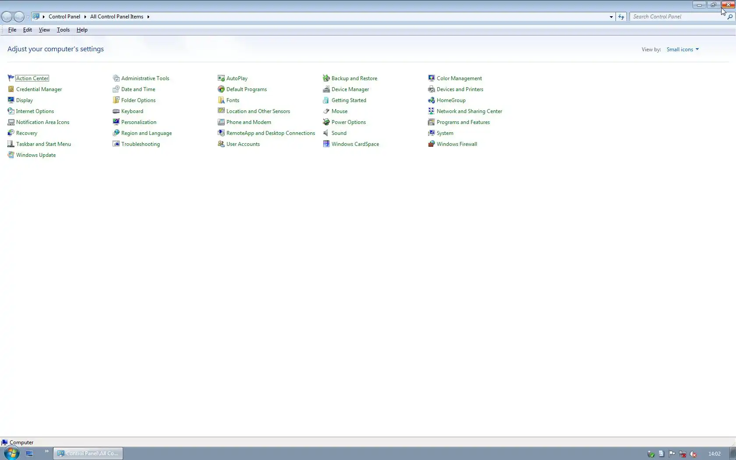The width and height of the screenshot is (736, 460).
Task: Open Location and Other Sensors link
Action: pyautogui.click(x=258, y=111)
